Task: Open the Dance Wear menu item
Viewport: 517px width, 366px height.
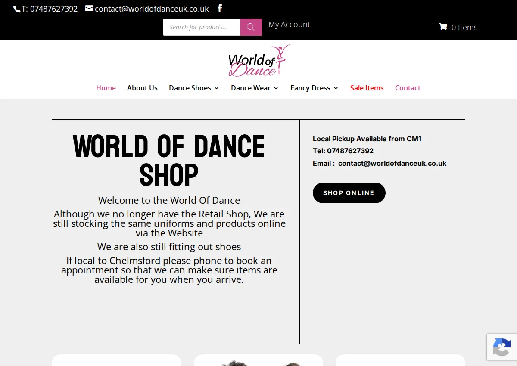Action: [251, 88]
